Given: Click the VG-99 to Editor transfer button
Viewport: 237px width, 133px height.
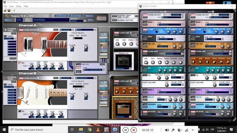Looking at the screenshot, I should pyautogui.click(x=76, y=16).
